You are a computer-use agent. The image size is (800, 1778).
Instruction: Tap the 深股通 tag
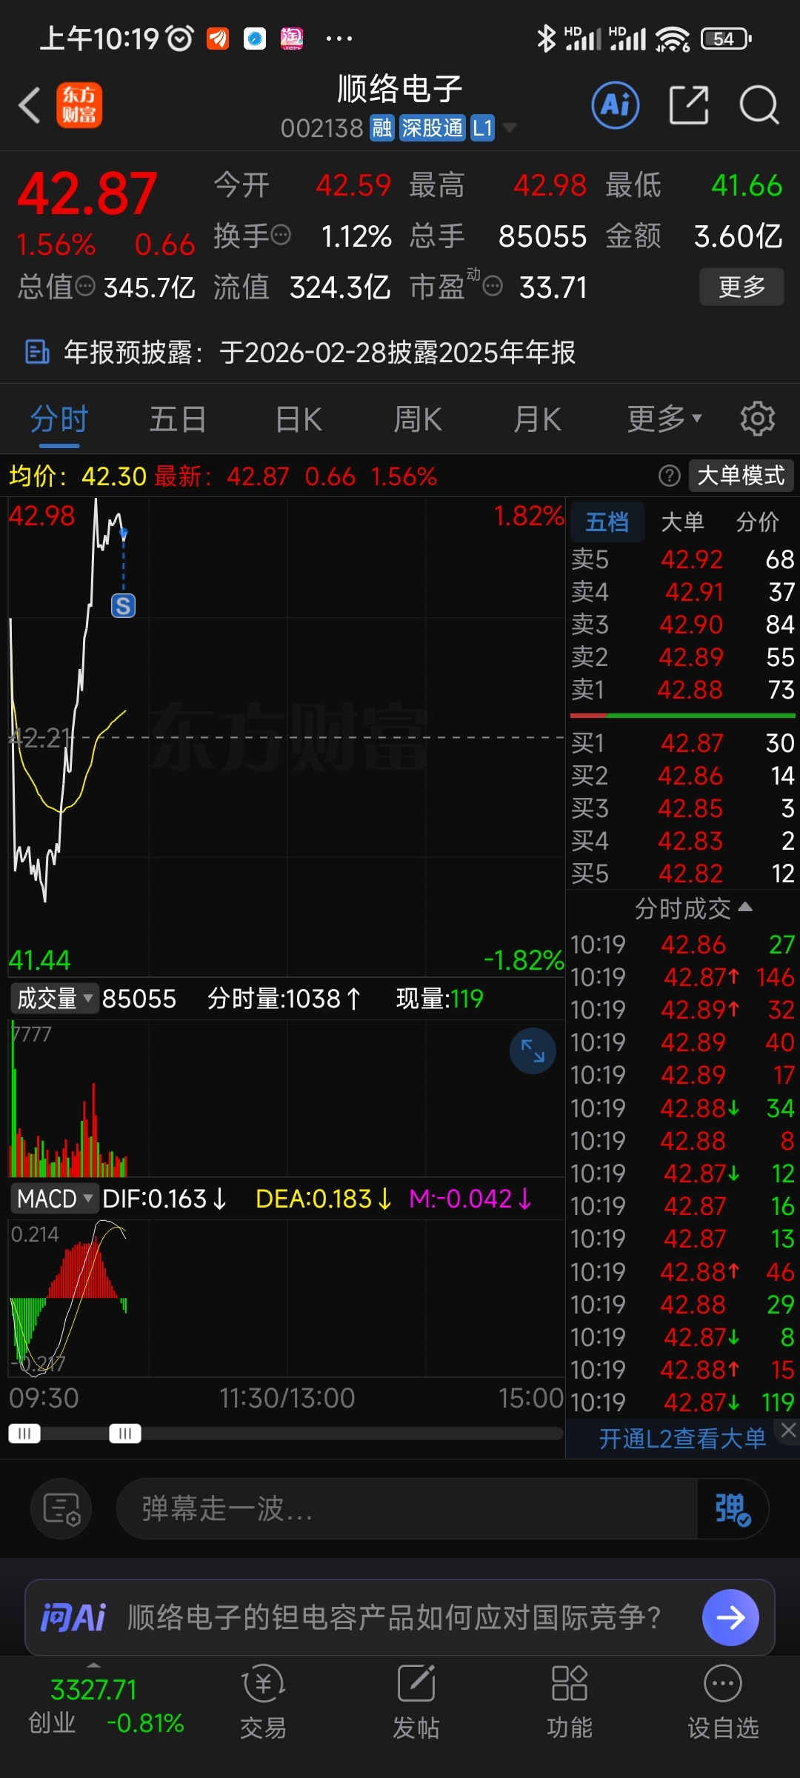pyautogui.click(x=432, y=128)
